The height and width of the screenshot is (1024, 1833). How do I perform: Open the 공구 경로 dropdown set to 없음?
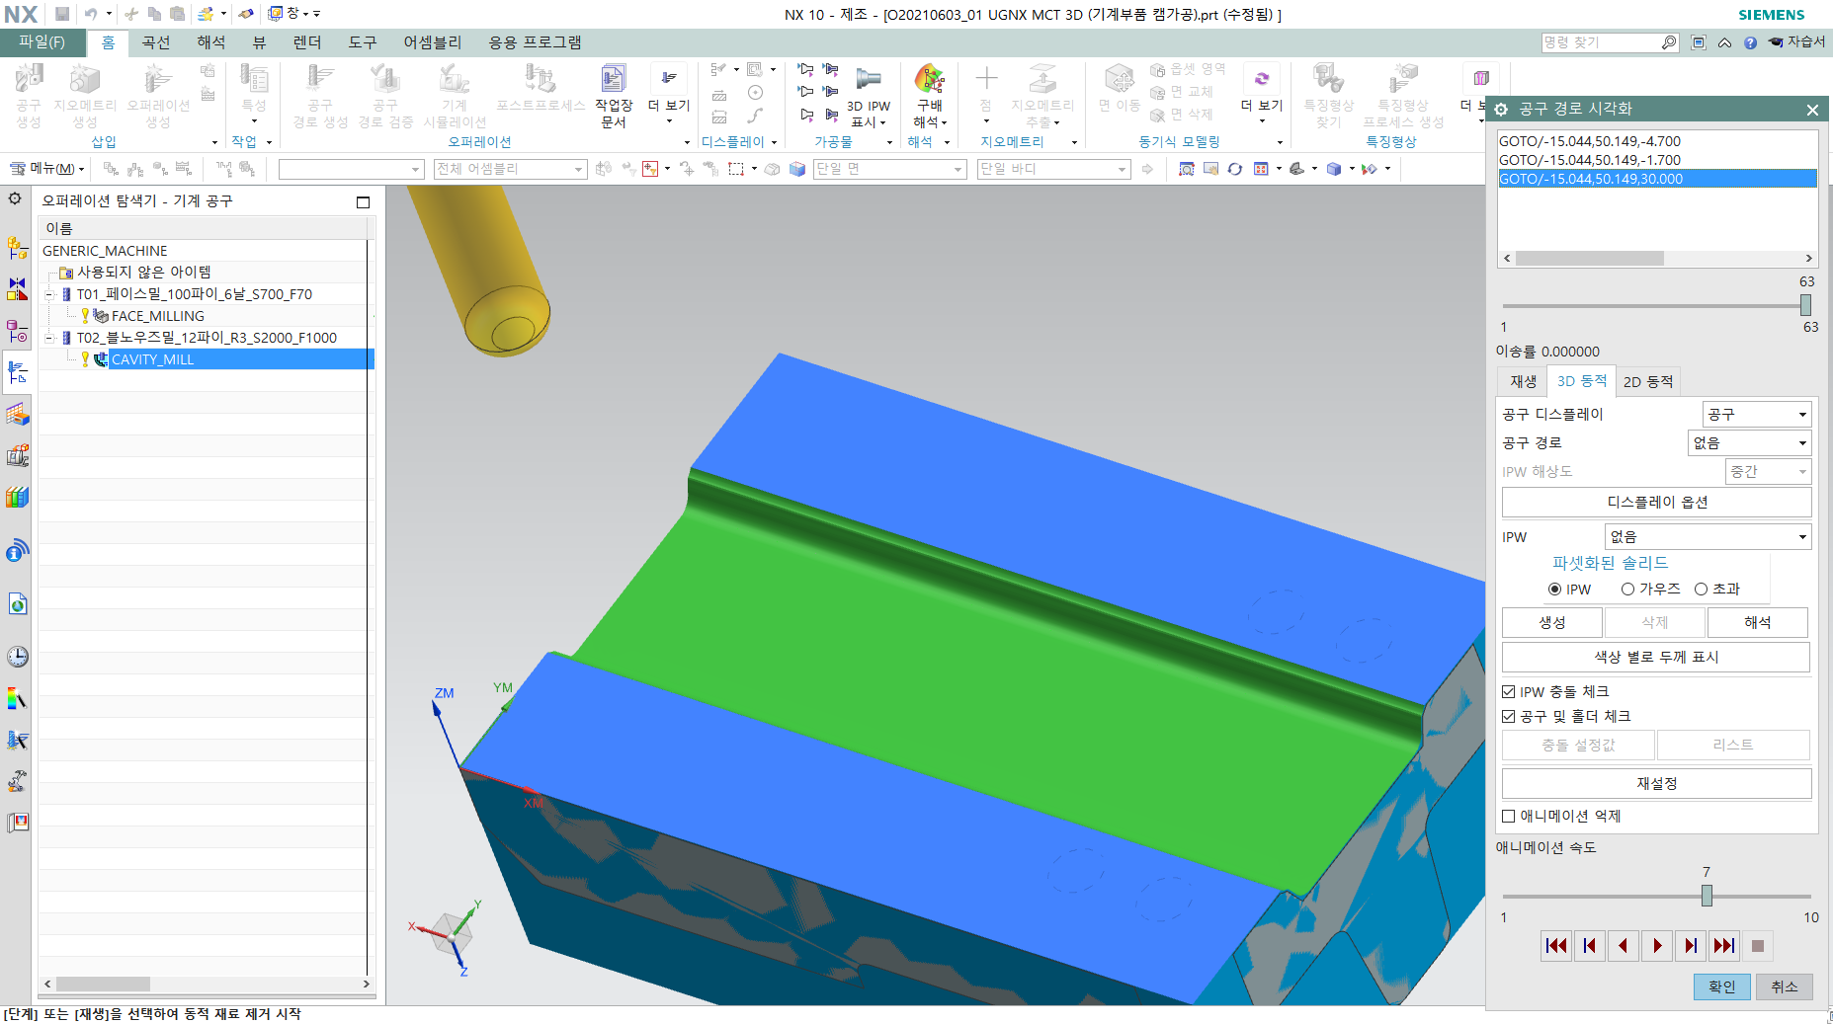click(1749, 442)
